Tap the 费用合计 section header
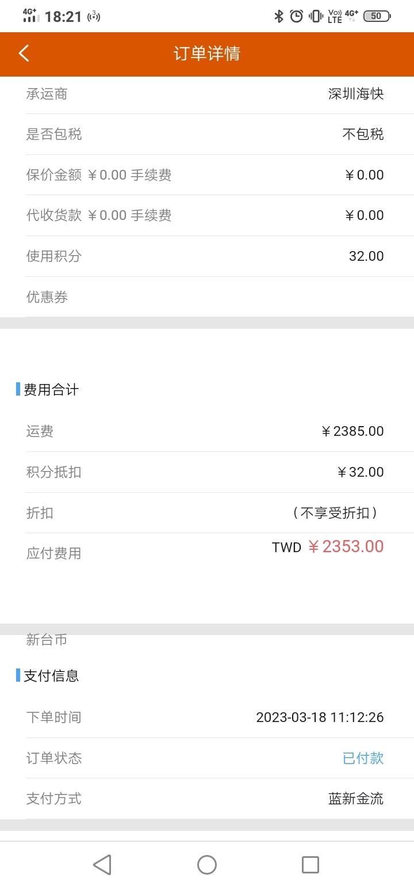The width and height of the screenshot is (414, 889). 51,390
